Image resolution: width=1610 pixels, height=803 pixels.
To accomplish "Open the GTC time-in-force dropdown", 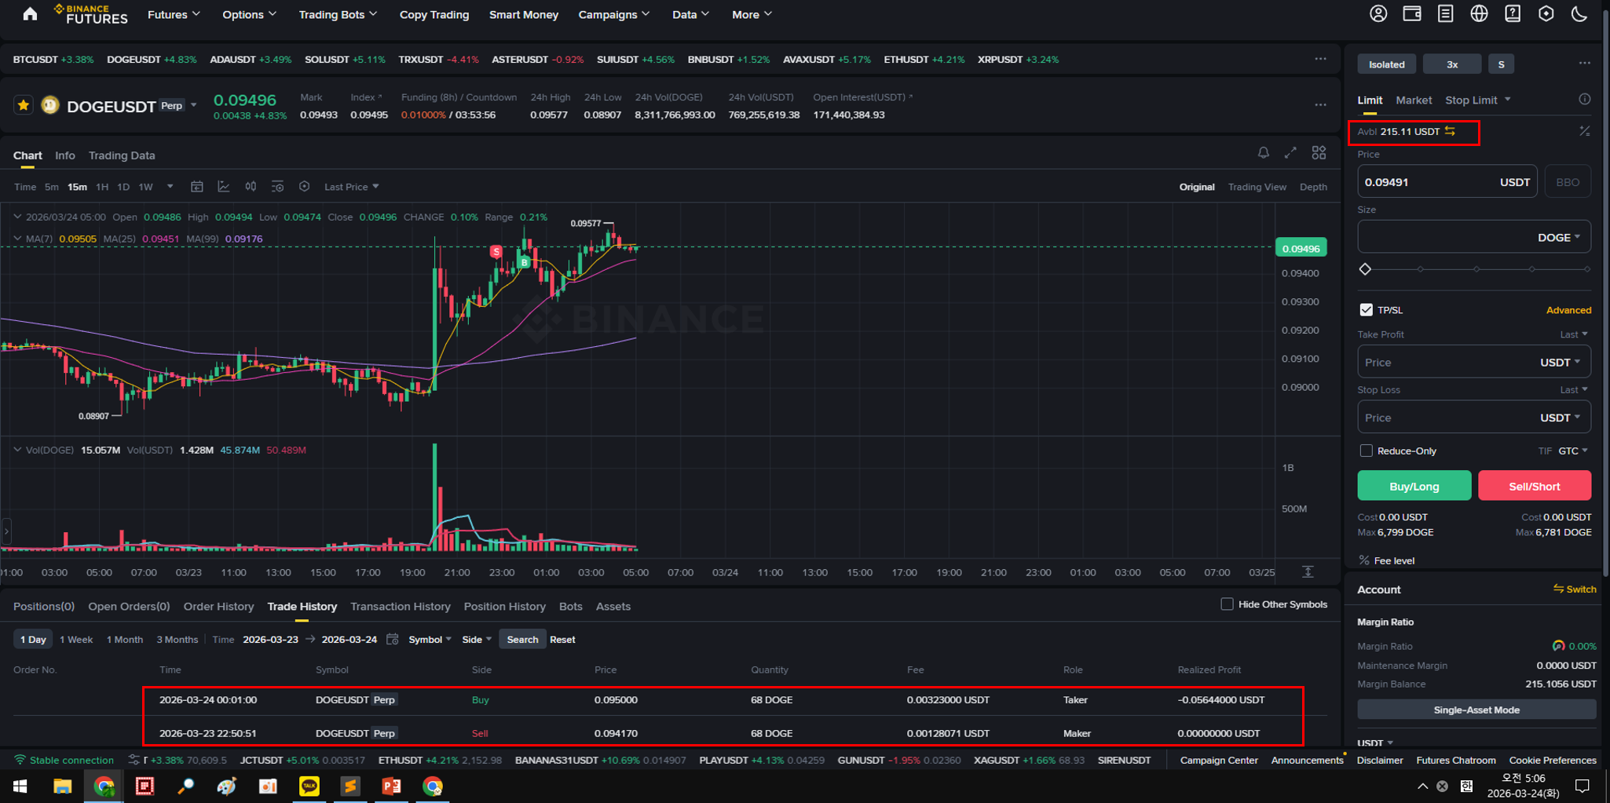I will (x=1572, y=451).
